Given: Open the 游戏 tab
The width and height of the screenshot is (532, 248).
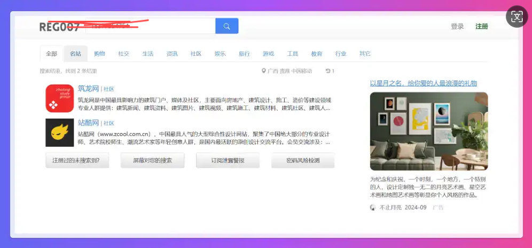Looking at the screenshot, I should point(268,53).
